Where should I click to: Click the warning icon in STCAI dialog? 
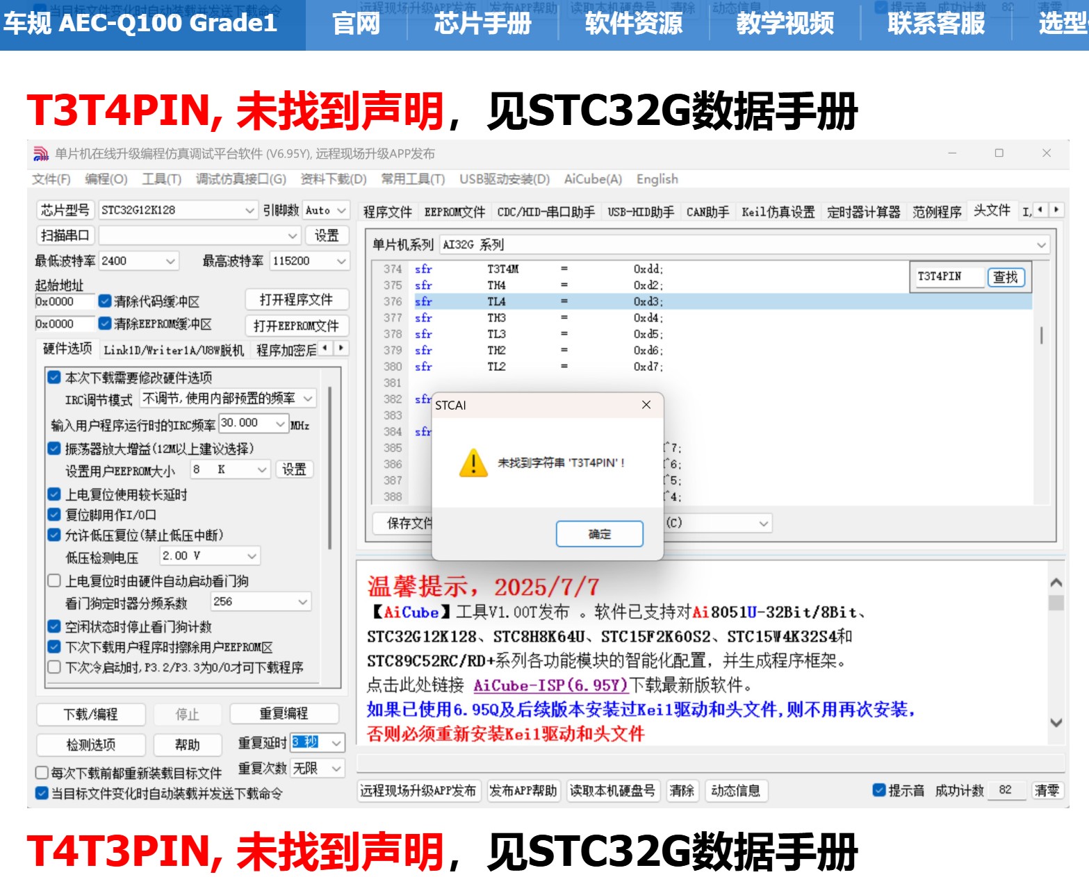(473, 462)
